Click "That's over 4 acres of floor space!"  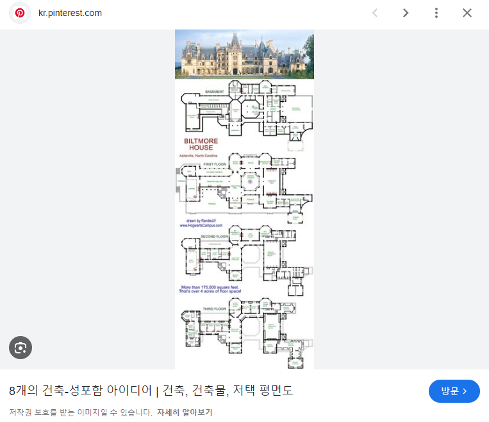(210, 291)
